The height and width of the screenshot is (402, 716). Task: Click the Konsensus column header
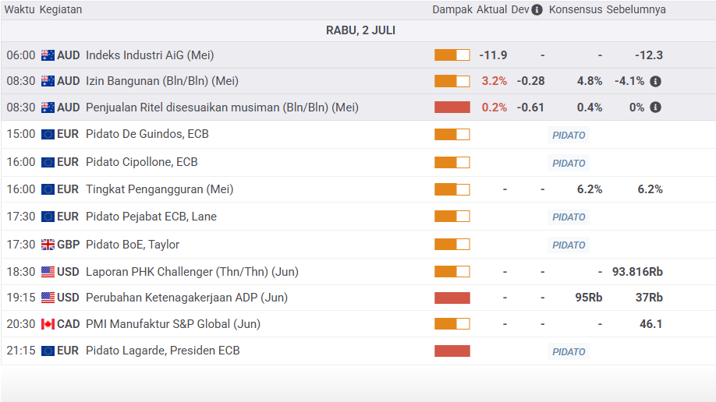(x=576, y=10)
